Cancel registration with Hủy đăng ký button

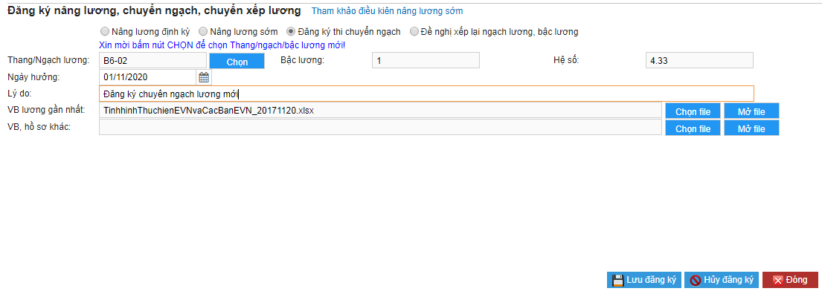(x=722, y=280)
